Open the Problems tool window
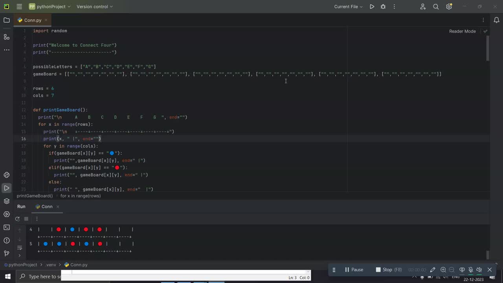 pos(7,240)
